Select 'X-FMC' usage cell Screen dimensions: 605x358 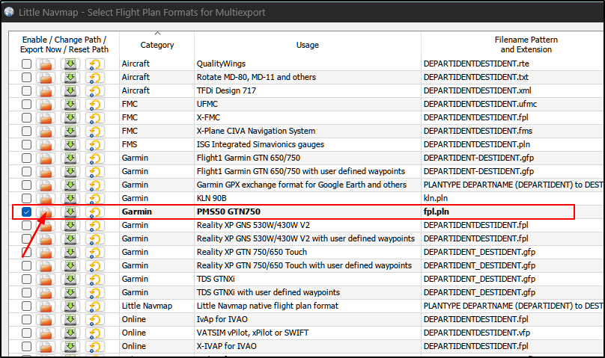coord(308,118)
